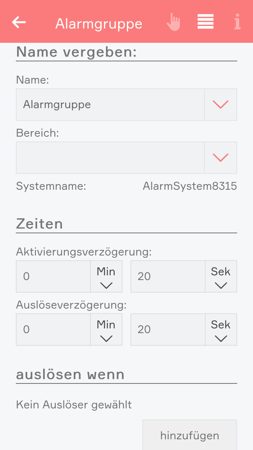Expand Min dropdown for Auslöseverzögerung
The width and height of the screenshot is (253, 450).
(106, 330)
